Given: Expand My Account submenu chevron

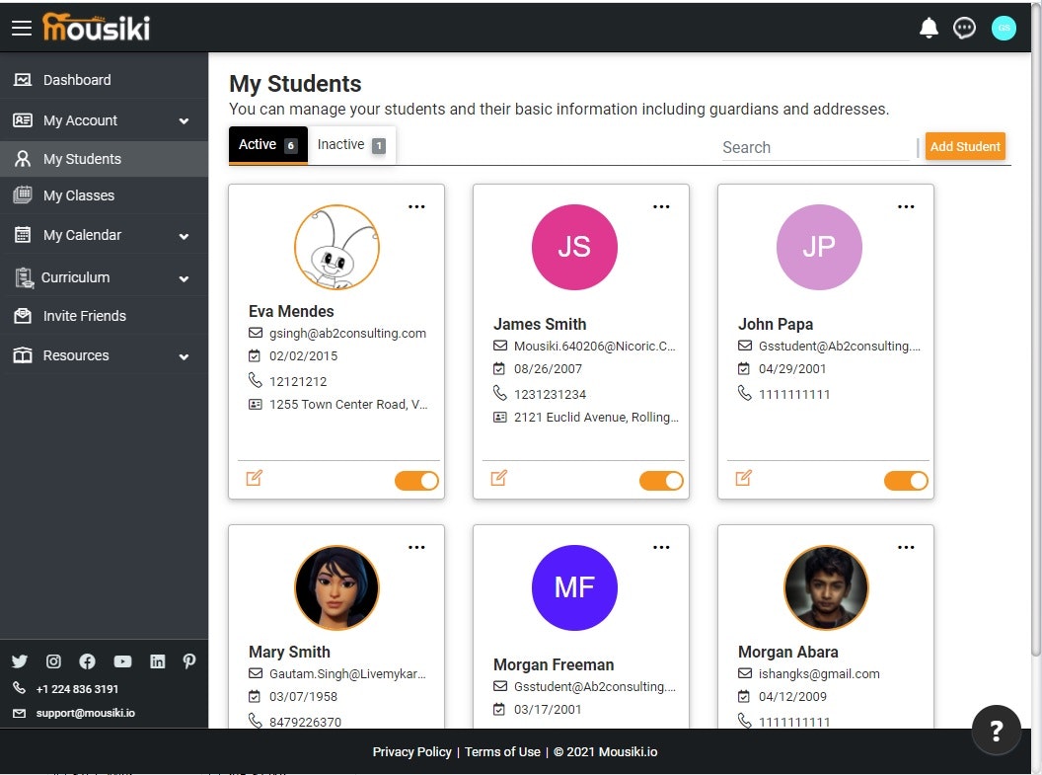Looking at the screenshot, I should (185, 121).
